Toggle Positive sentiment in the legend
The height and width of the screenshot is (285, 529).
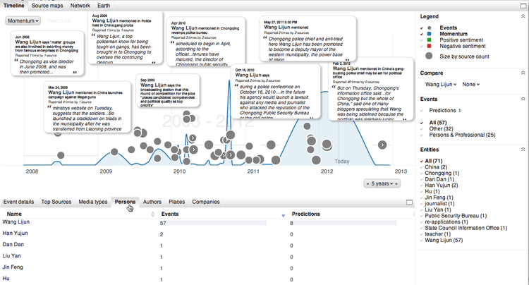(422, 41)
